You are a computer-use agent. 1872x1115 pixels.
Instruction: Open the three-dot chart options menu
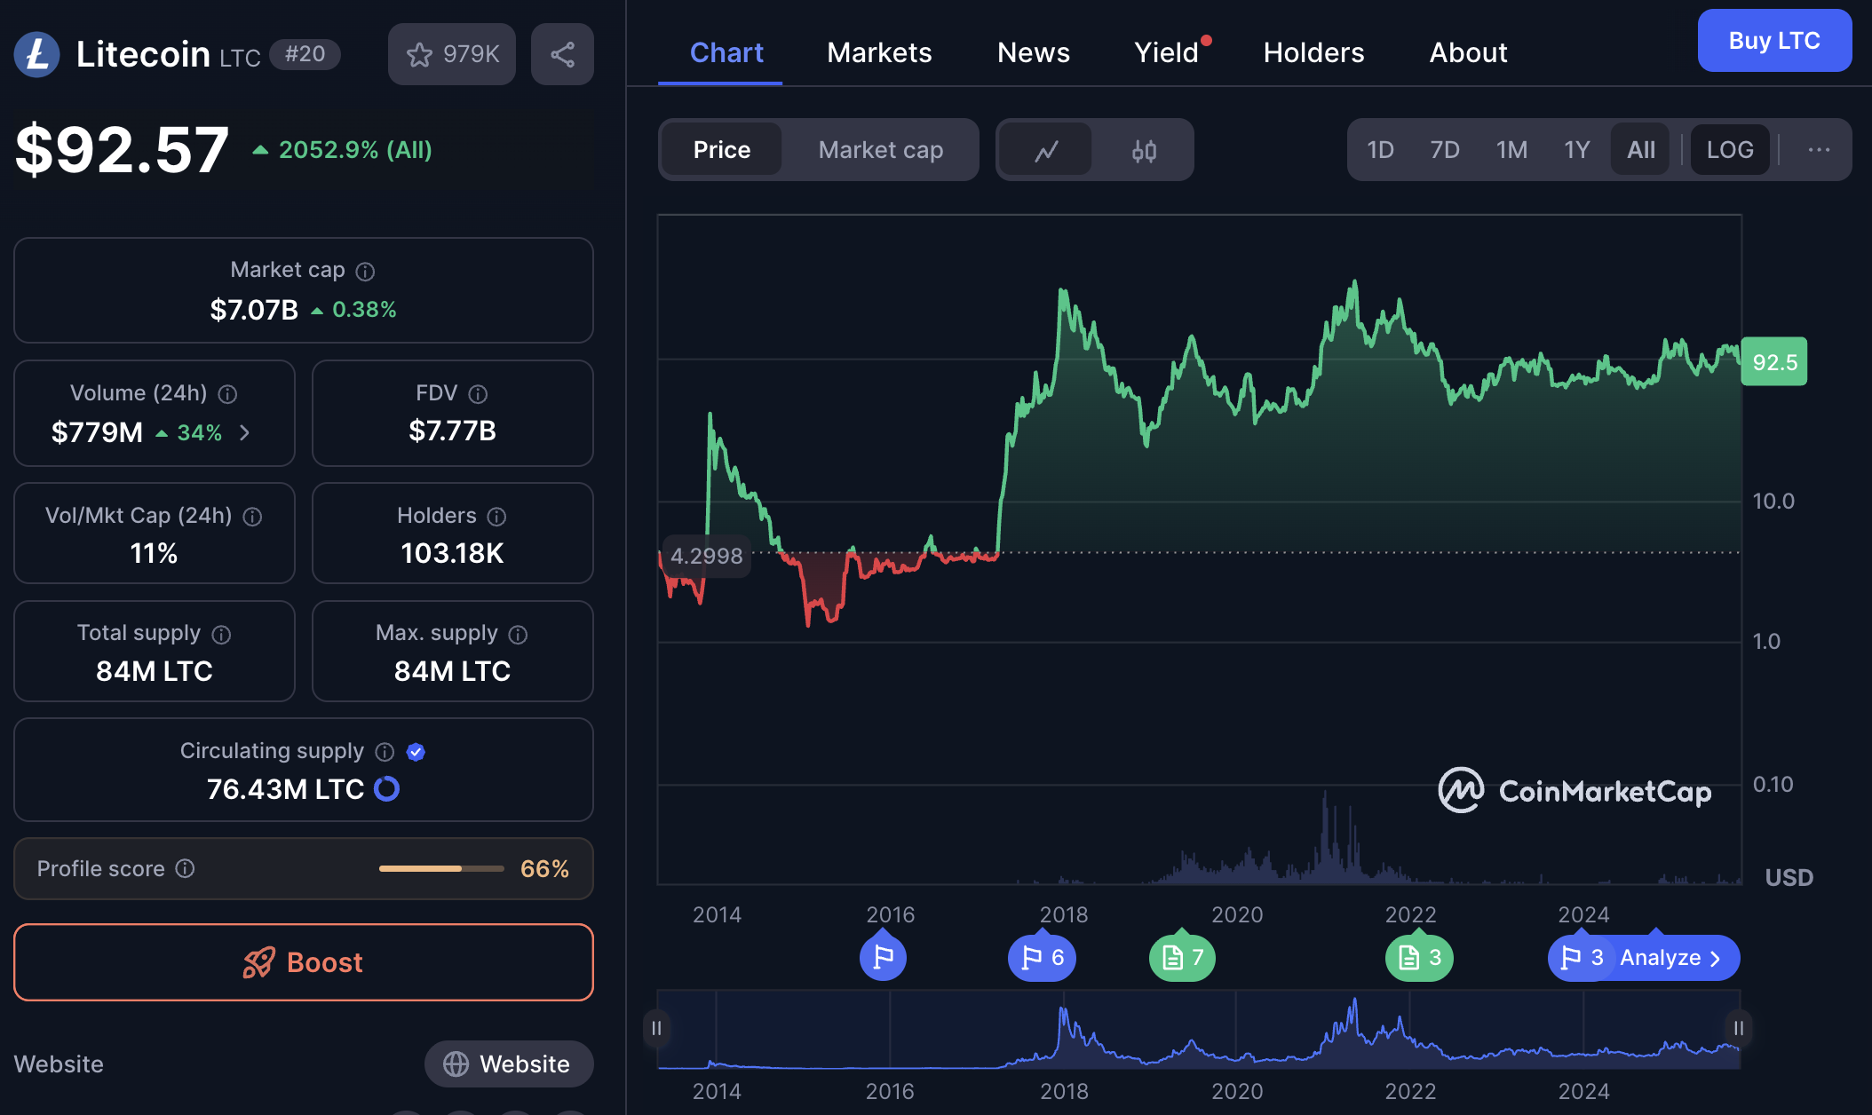pyautogui.click(x=1818, y=150)
